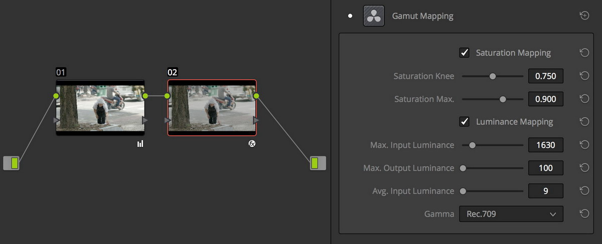Click the Max. Input Luminance slider
Screen dimensions: 602x244
[493, 145]
